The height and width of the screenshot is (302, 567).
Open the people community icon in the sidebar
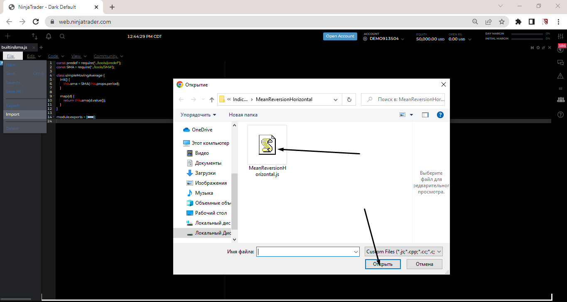pyautogui.click(x=561, y=100)
